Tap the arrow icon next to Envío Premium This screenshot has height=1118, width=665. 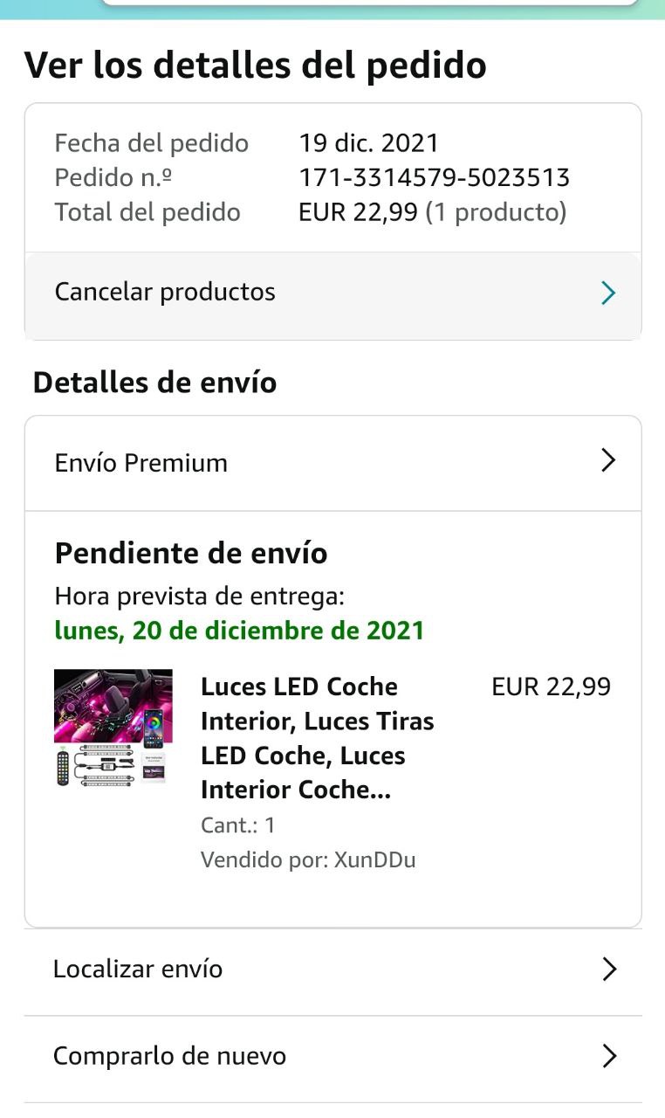pyautogui.click(x=608, y=461)
